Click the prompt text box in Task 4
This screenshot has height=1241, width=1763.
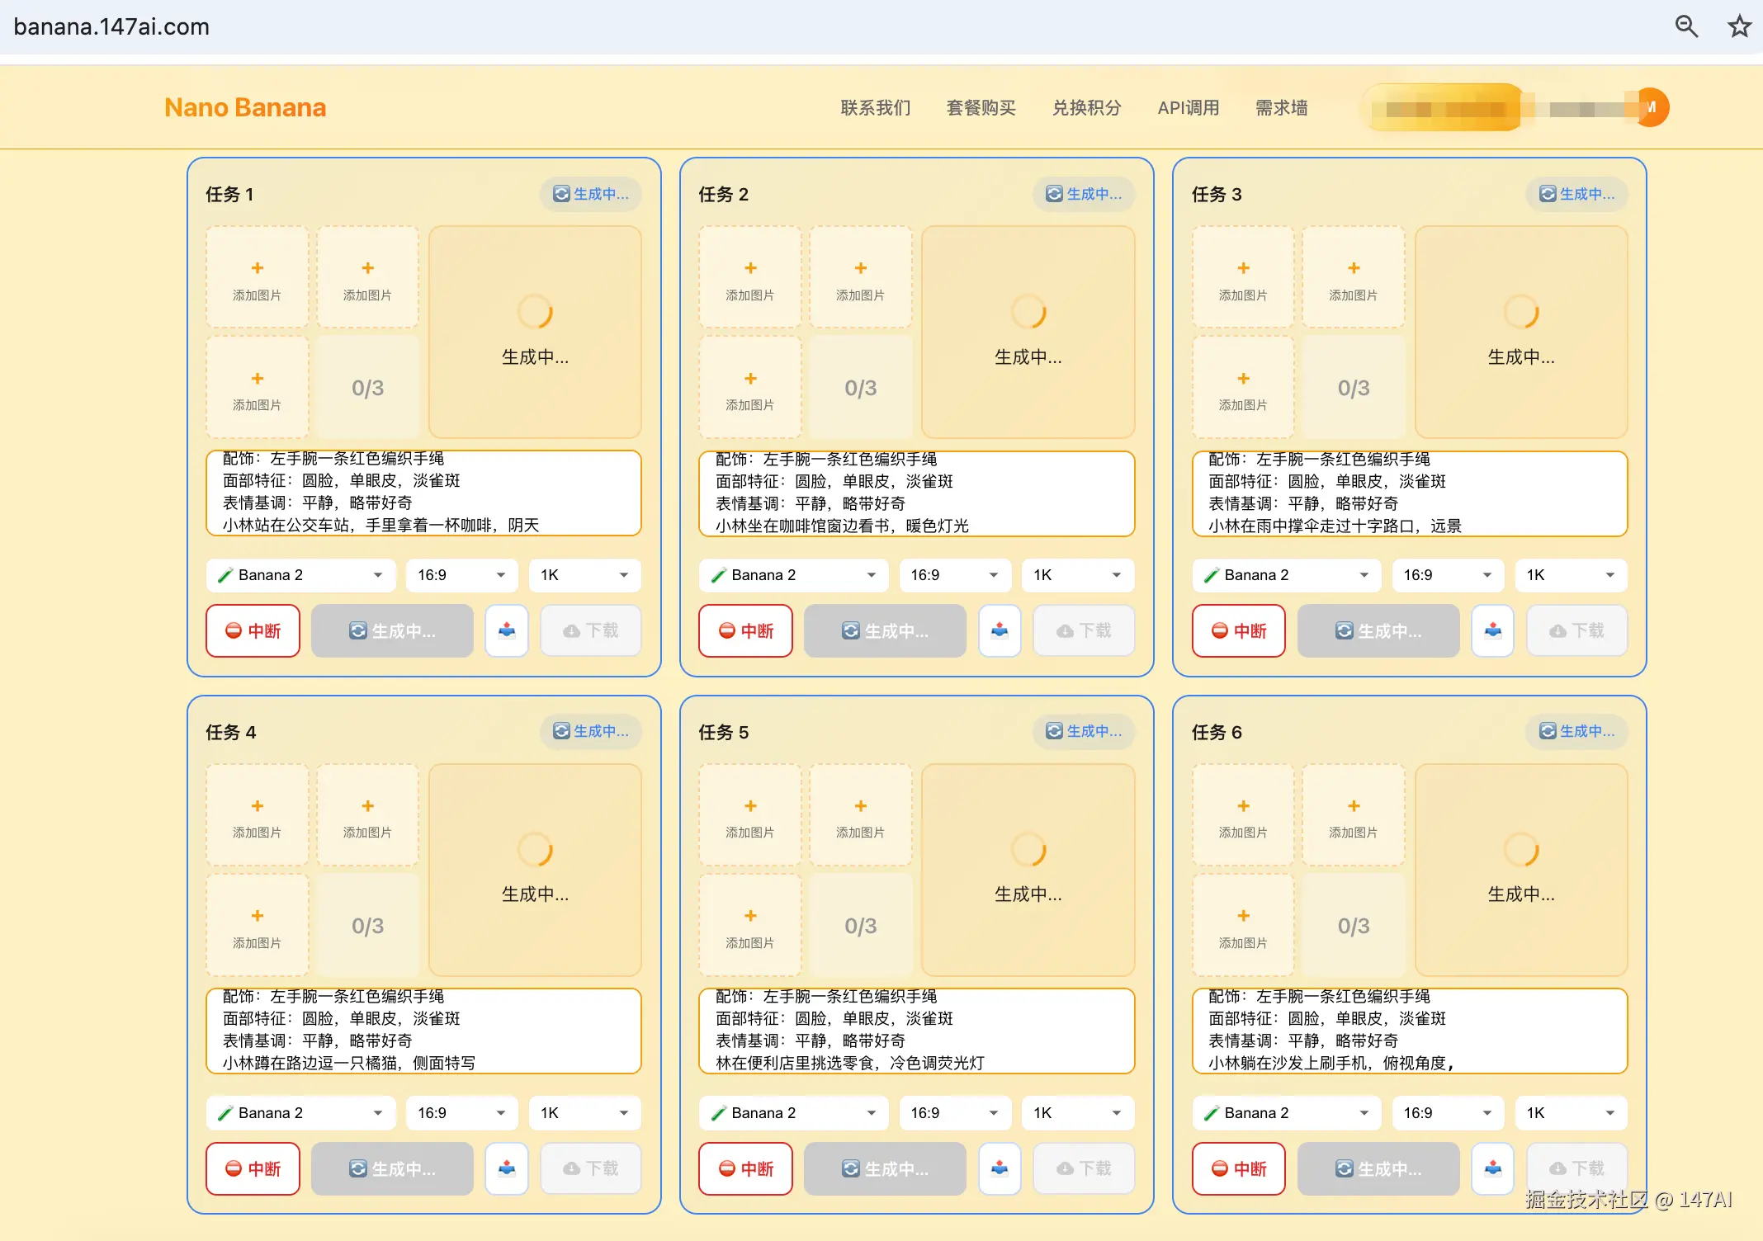pos(423,1031)
